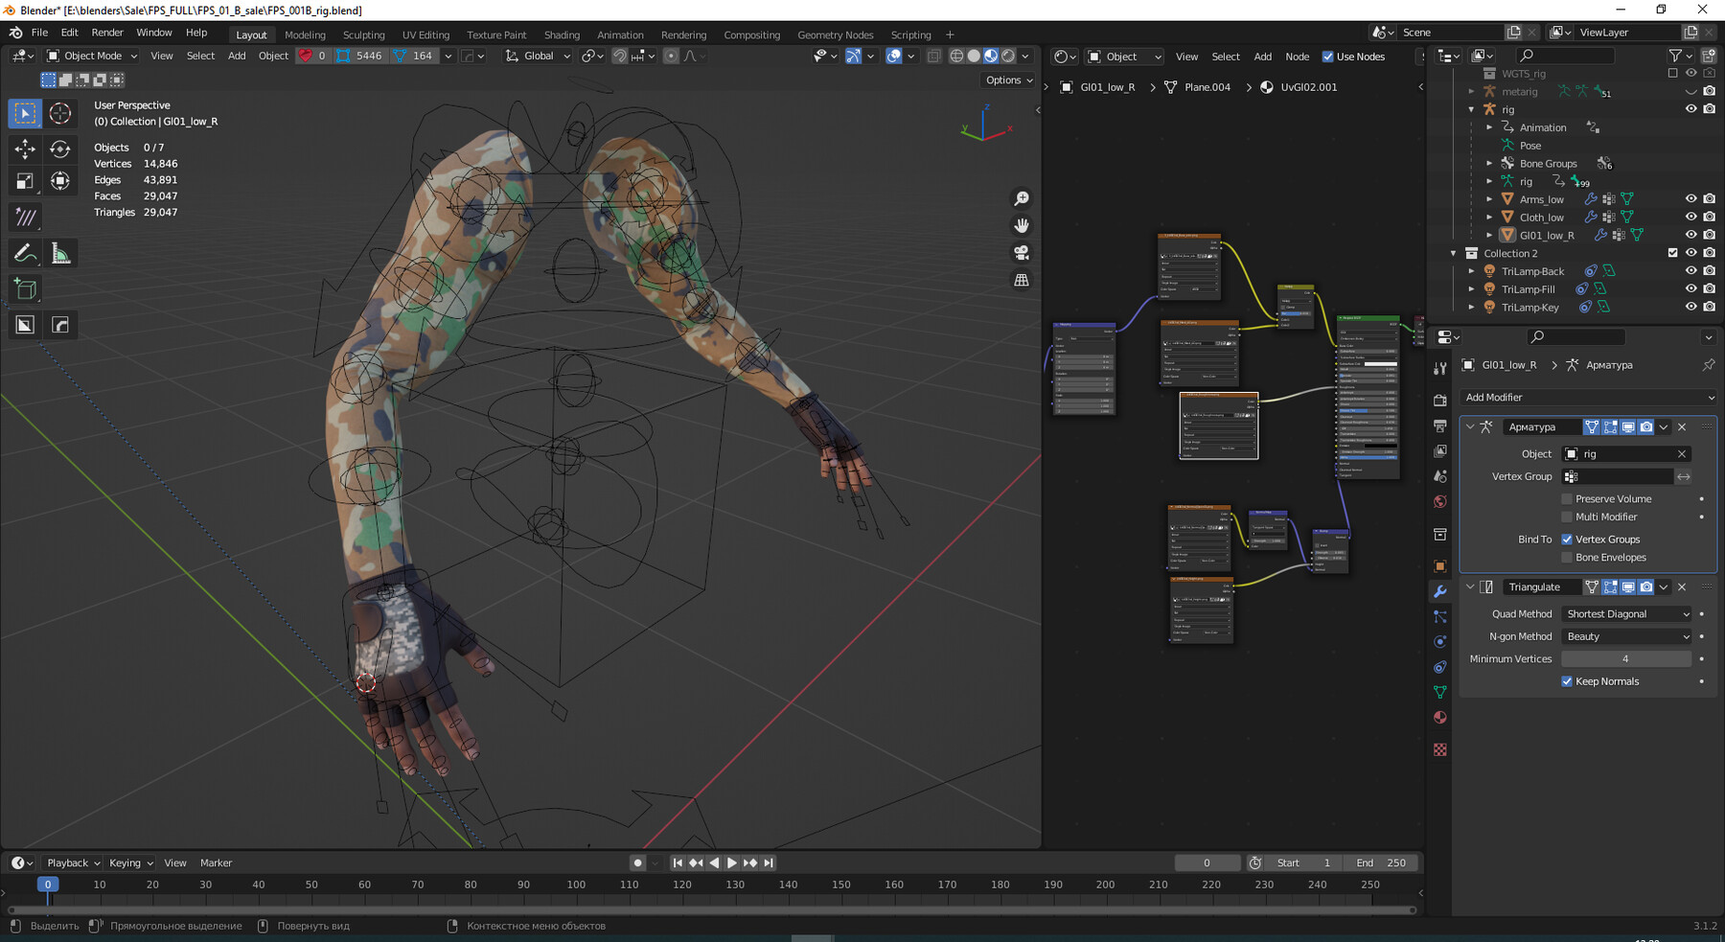Open the Modifier properties wrench tab
Screen dimensions: 1725x942
(1439, 591)
